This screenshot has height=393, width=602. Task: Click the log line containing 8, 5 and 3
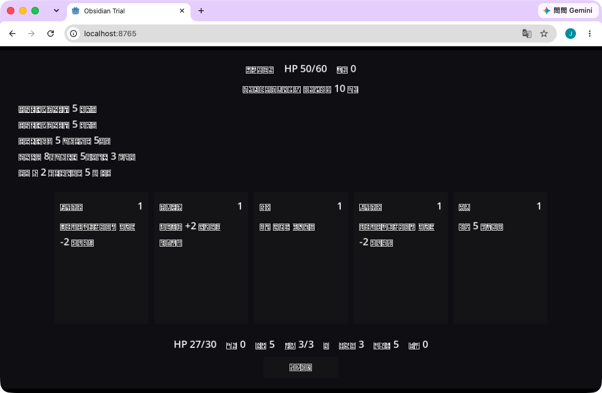(77, 157)
